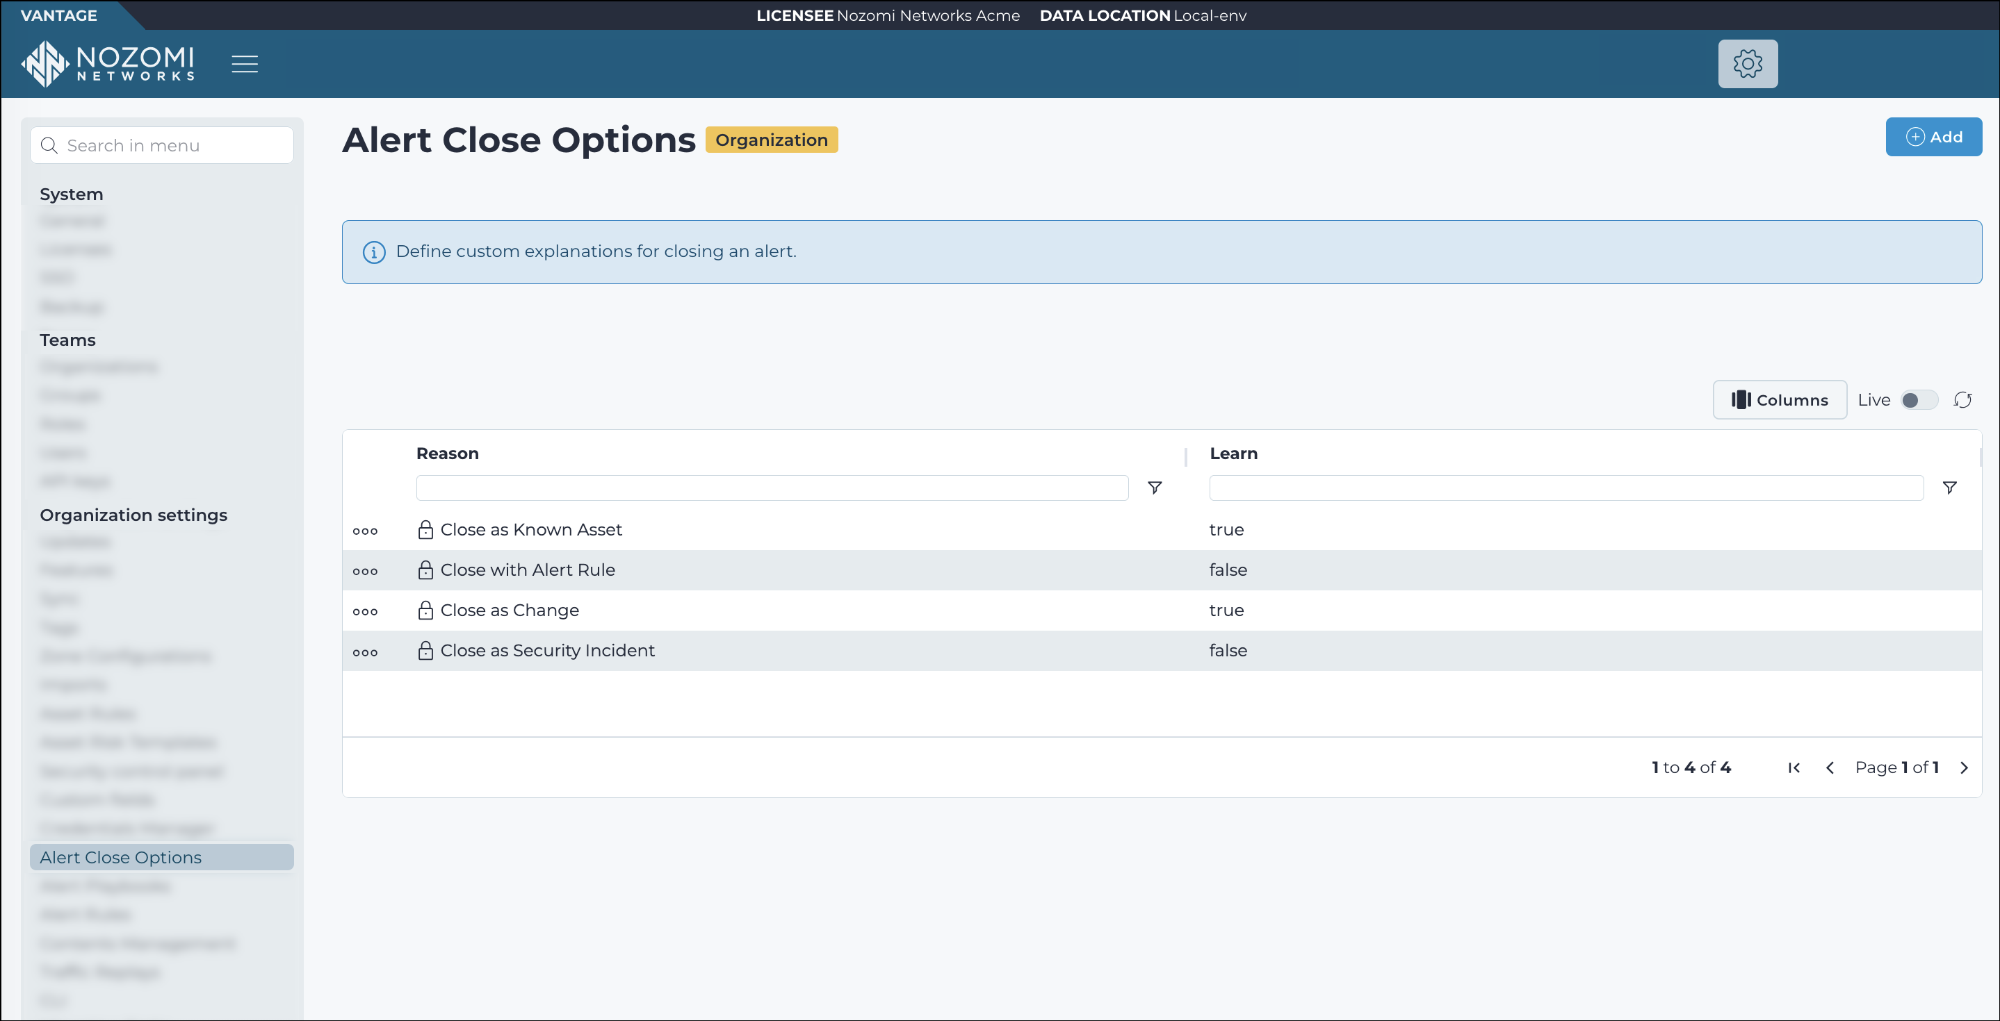Click the info icon in the banner
Screen dimensions: 2000x1021
[374, 252]
